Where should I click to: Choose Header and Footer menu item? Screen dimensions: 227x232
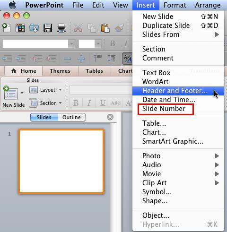point(178,91)
